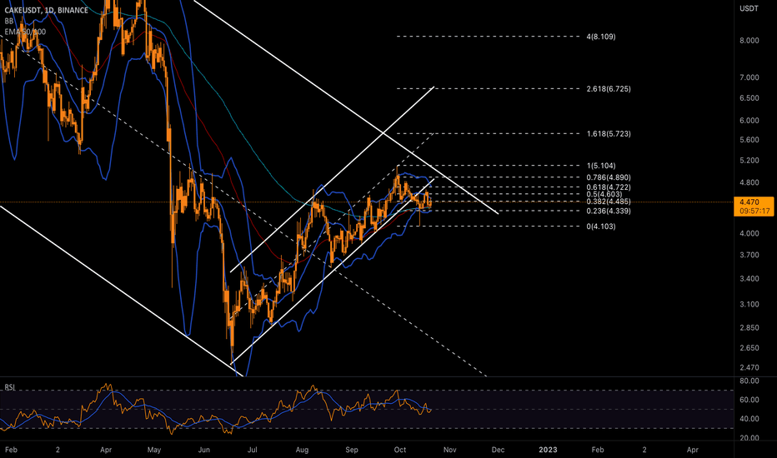777x458 pixels.
Task: Click the CAKEUSDT, 1D, BINANCE symbol title
Action: coord(46,10)
